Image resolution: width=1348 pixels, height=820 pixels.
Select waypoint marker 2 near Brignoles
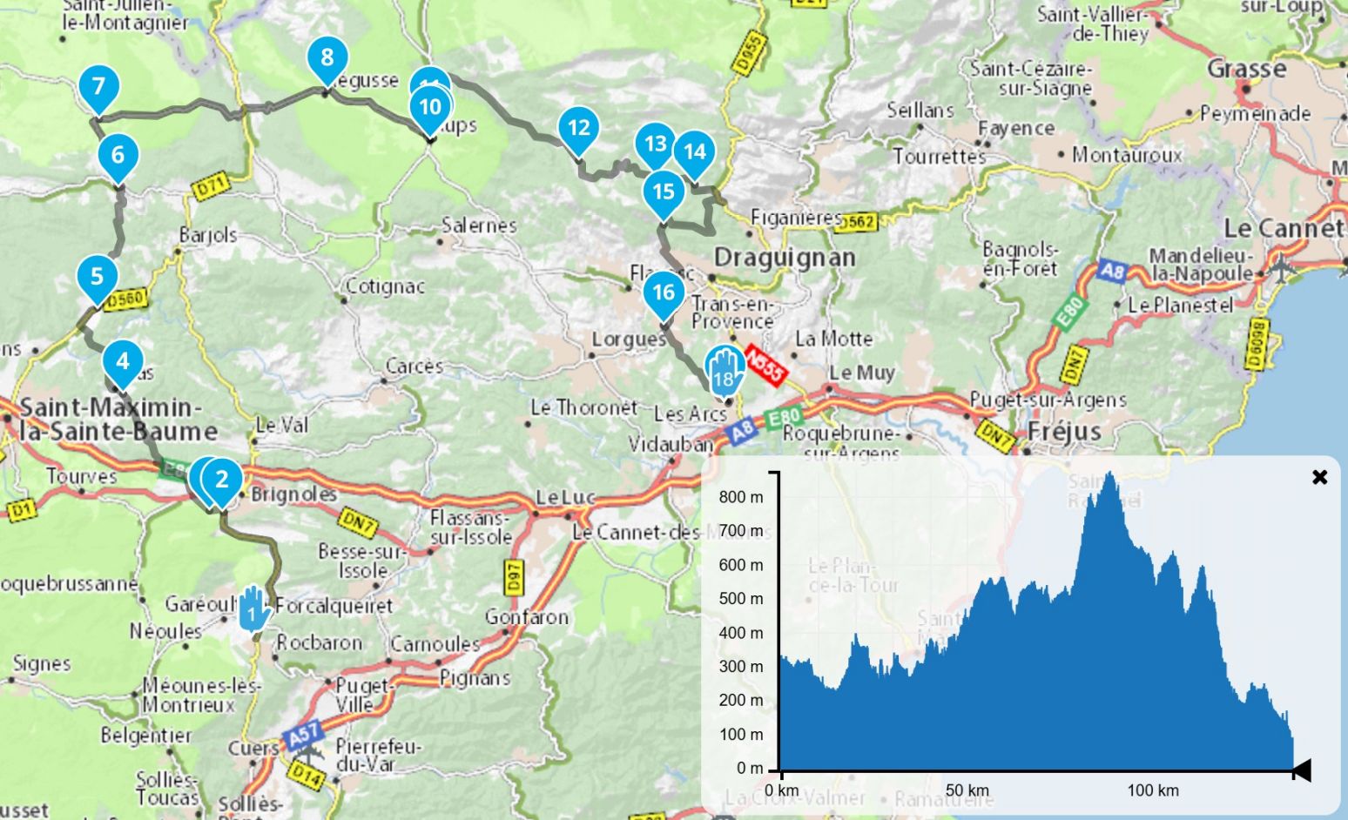coord(222,479)
